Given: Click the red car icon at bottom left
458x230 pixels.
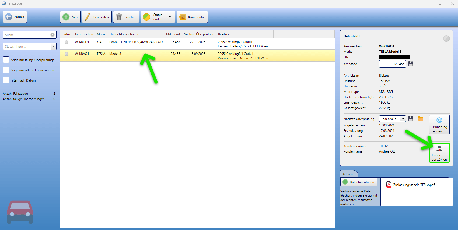Looking at the screenshot, I should [x=20, y=212].
